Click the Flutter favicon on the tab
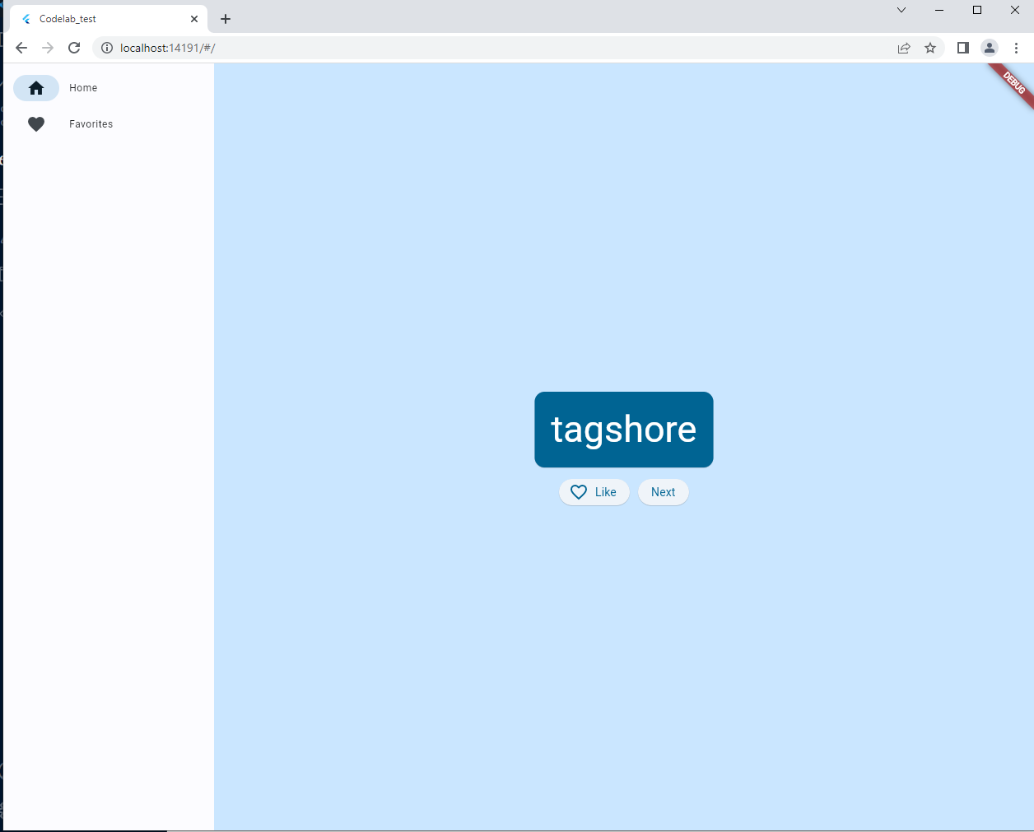The height and width of the screenshot is (832, 1034). click(27, 18)
